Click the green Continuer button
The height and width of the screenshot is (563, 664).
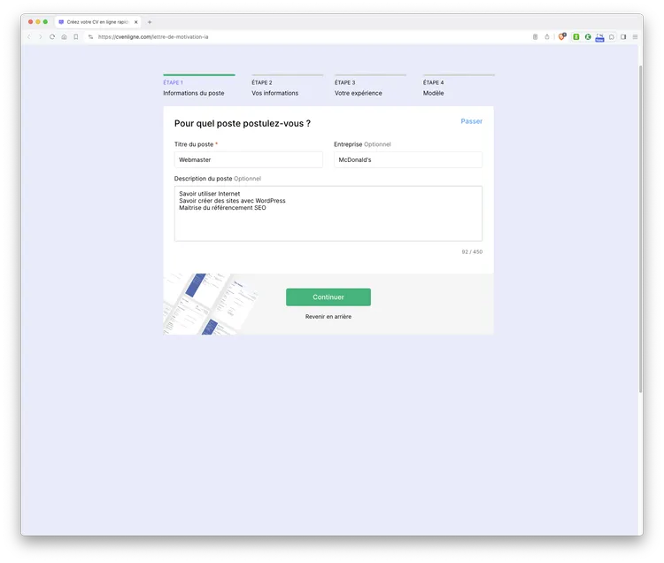point(328,297)
